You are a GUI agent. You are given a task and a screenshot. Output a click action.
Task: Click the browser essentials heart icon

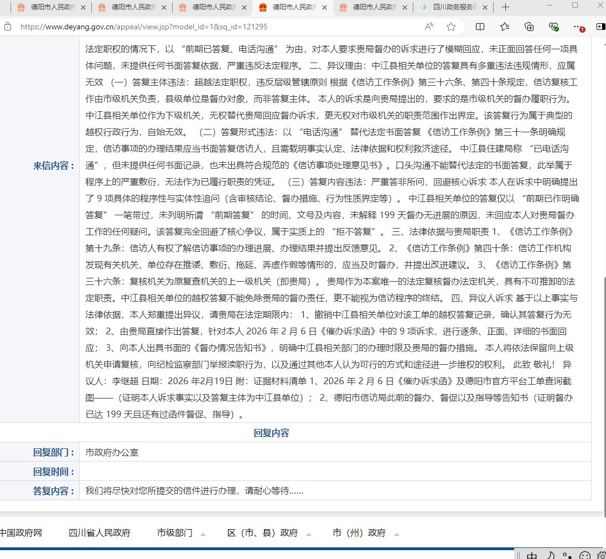(x=553, y=27)
